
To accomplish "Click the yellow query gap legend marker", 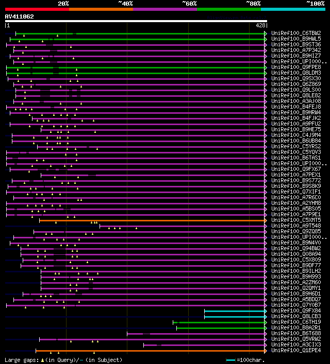I will pos(42,360).
